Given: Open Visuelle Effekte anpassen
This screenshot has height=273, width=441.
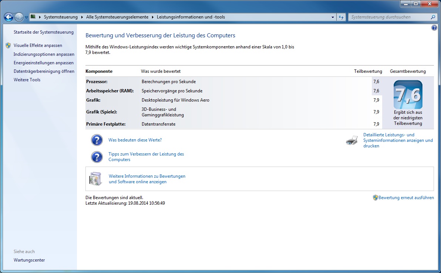Looking at the screenshot, I should (x=38, y=45).
